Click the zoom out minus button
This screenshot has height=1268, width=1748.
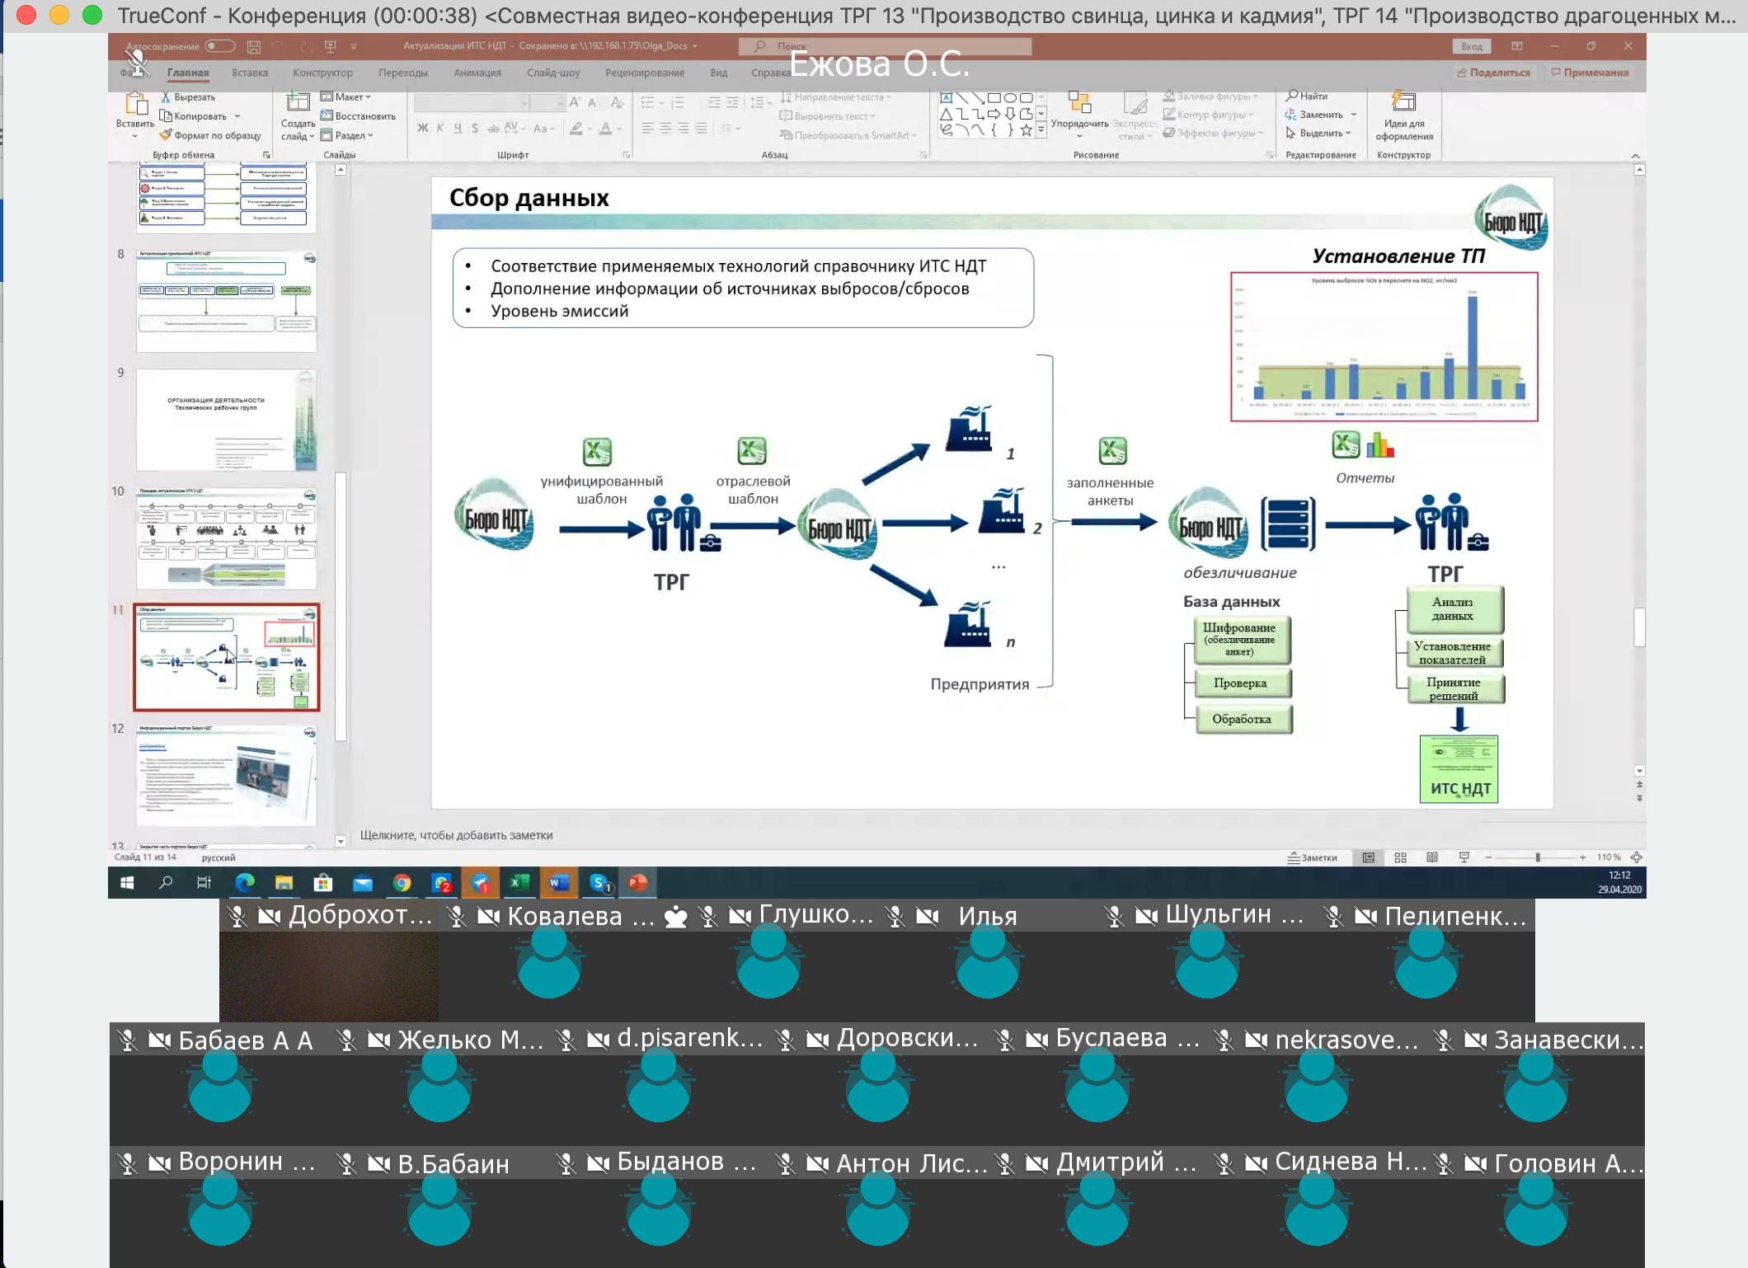(1488, 857)
